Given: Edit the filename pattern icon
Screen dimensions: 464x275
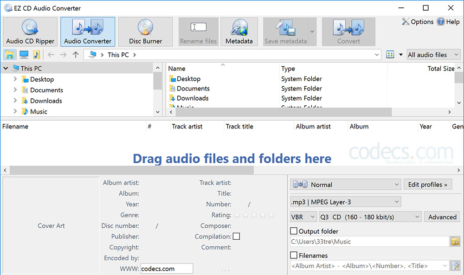Looking at the screenshot, I should [455, 266].
